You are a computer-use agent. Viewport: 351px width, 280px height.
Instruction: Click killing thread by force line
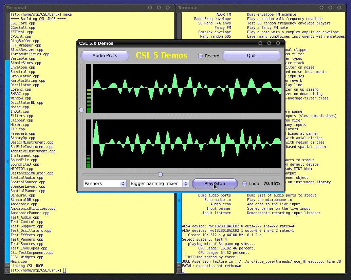pyautogui.click(x=211, y=257)
